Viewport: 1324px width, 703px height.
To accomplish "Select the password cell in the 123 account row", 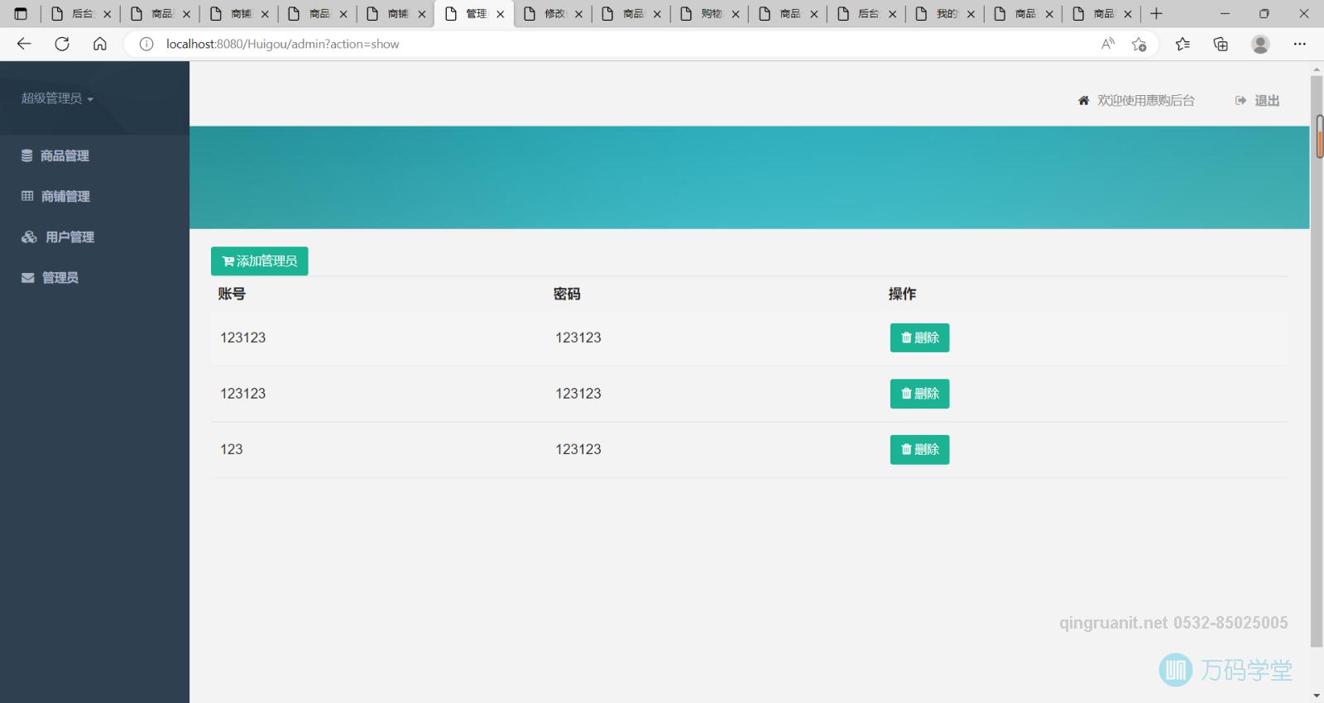I will point(578,449).
